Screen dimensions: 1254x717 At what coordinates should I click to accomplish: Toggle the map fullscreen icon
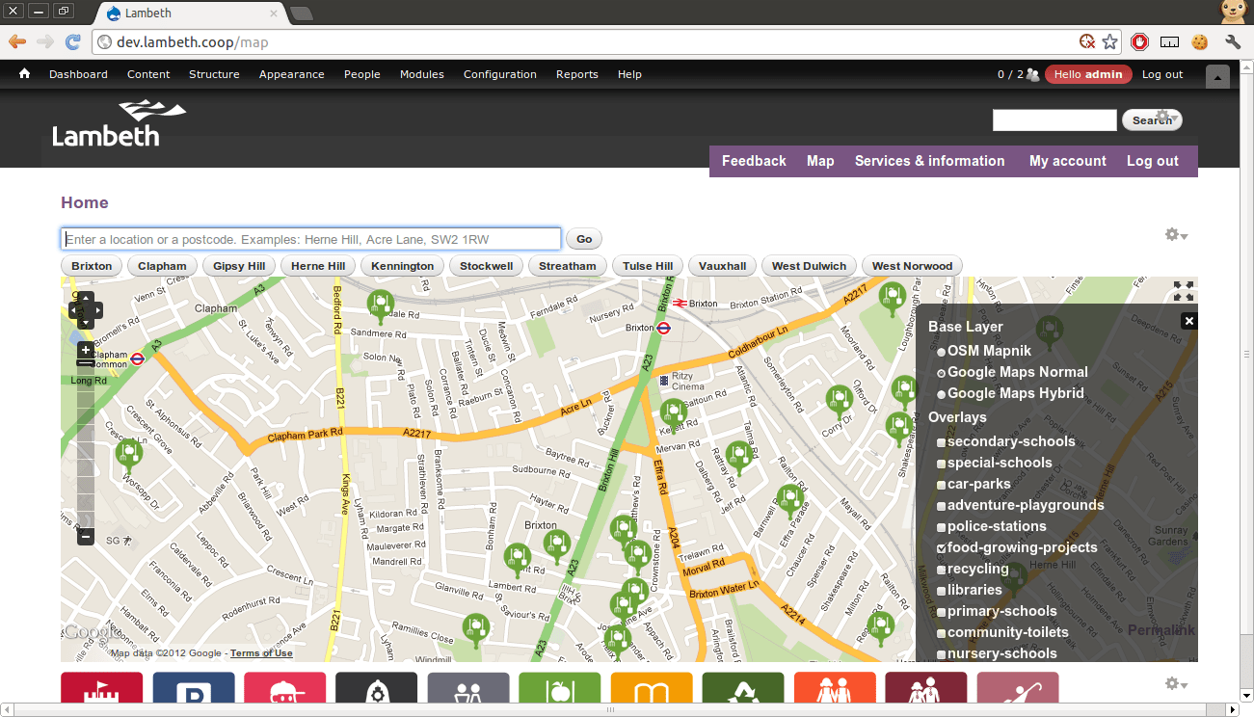click(x=1184, y=291)
